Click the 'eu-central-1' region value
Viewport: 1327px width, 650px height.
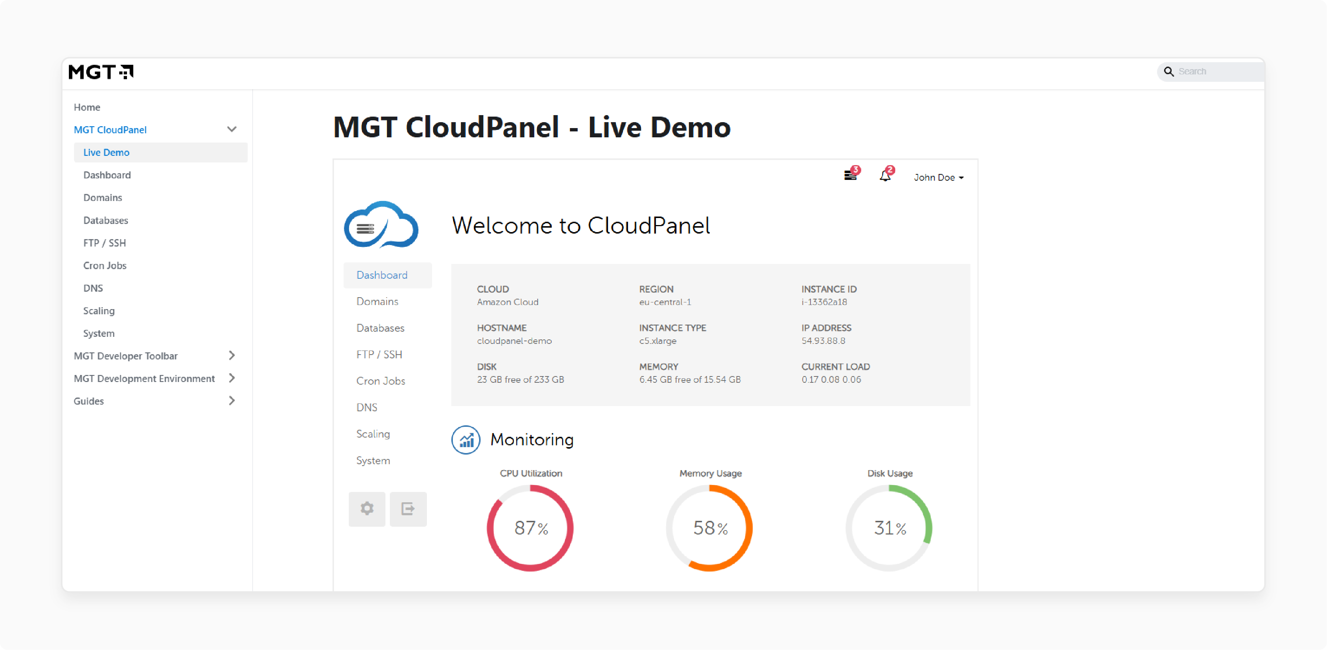pyautogui.click(x=665, y=302)
